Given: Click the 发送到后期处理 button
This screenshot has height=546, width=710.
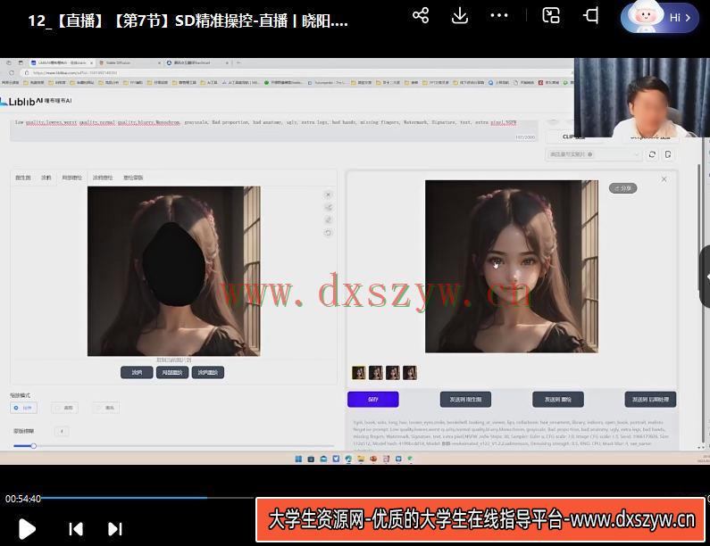Looking at the screenshot, I should point(651,400).
